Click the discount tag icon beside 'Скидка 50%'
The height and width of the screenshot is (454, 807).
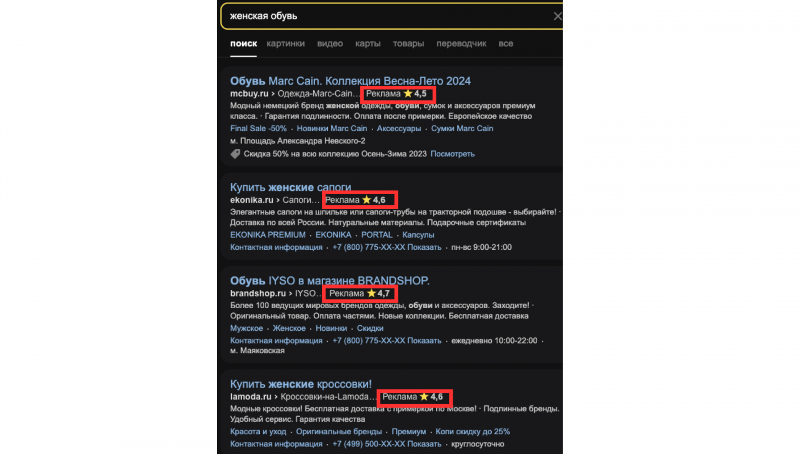point(236,154)
